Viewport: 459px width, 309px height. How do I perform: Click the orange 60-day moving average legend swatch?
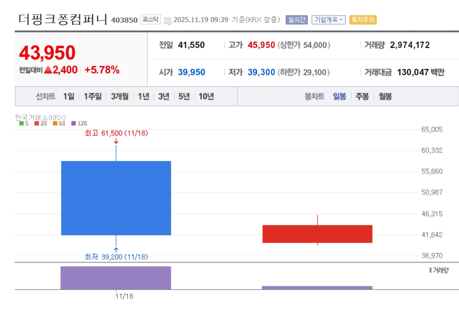coord(55,123)
